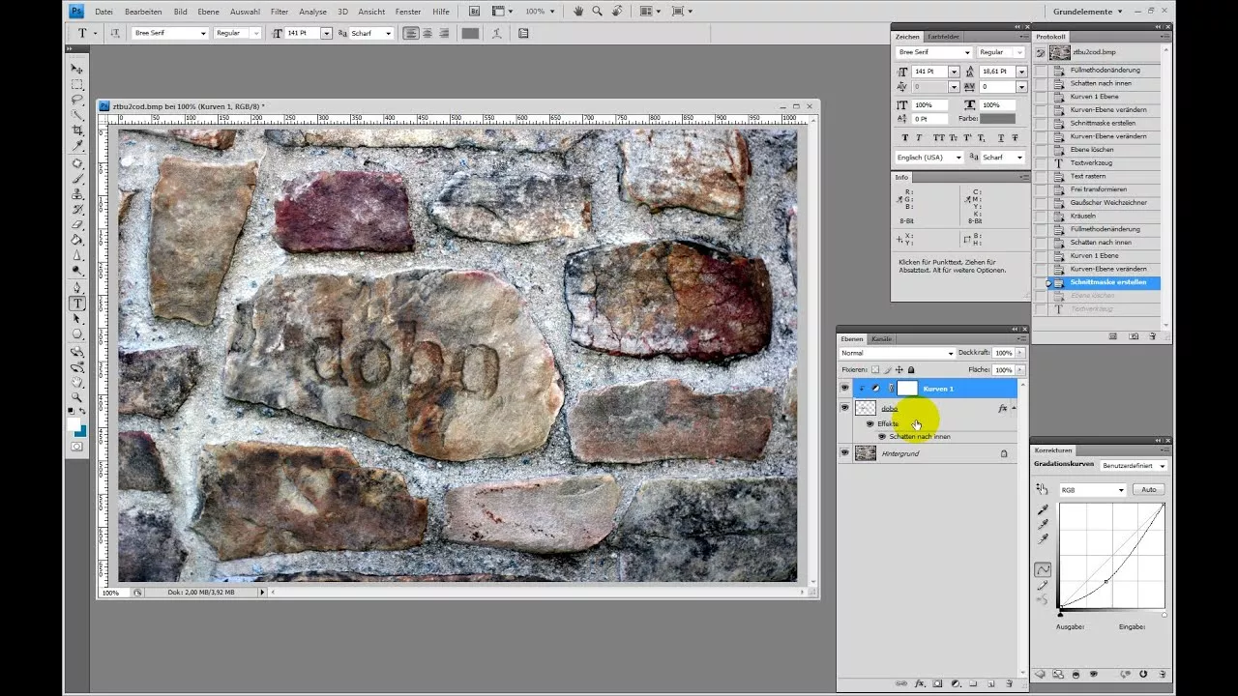Viewport: 1238px width, 696px height.
Task: Select the Move tool in the toolbox
Action: [x=77, y=69]
